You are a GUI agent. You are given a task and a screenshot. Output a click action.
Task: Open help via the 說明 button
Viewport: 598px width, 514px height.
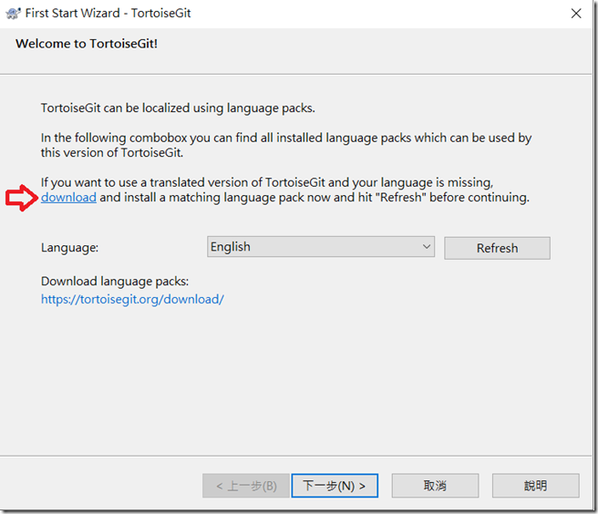(535, 486)
